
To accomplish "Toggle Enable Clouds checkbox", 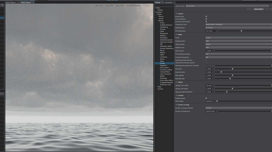I will coord(206,17).
